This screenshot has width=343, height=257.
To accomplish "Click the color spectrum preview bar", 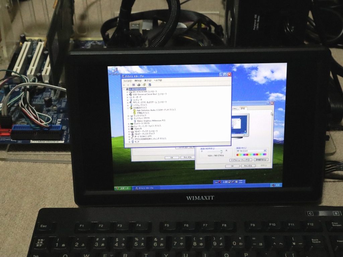I will click(x=251, y=155).
